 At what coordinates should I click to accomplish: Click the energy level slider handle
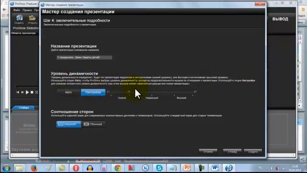point(129,92)
